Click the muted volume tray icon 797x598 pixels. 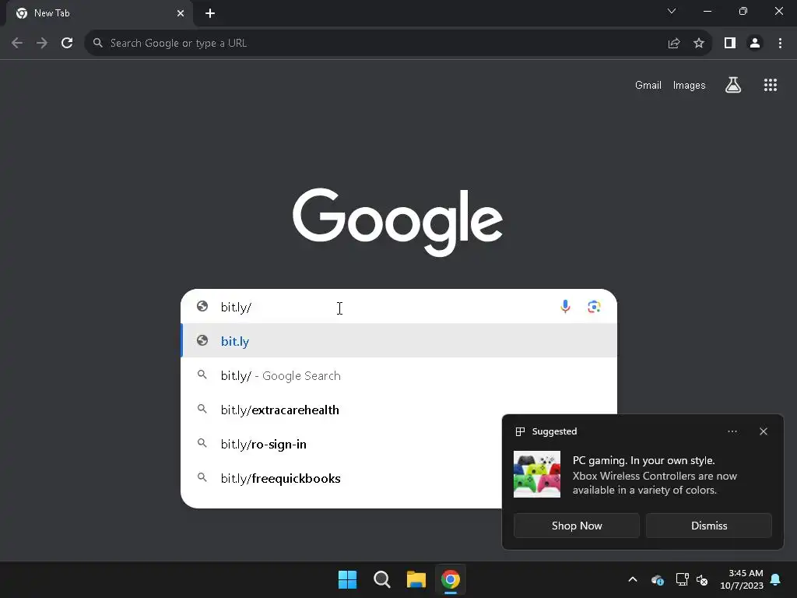(703, 579)
